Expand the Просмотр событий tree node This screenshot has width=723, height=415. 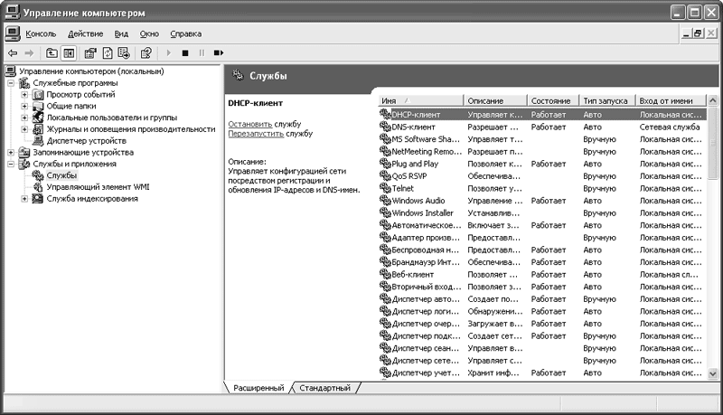pos(25,95)
